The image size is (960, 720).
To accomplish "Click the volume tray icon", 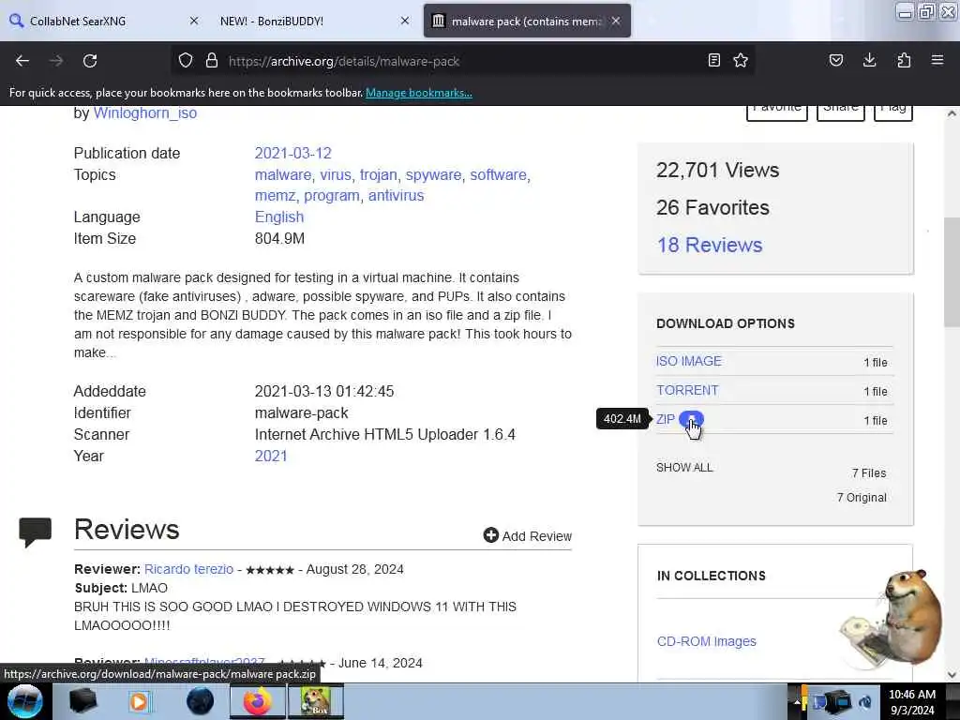I will point(865,702).
